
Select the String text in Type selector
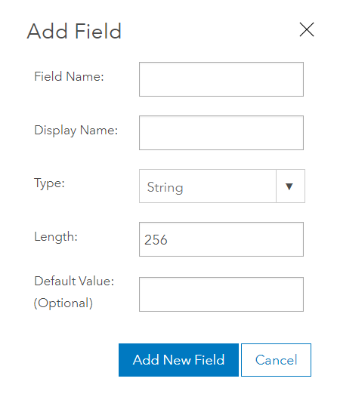tap(165, 187)
